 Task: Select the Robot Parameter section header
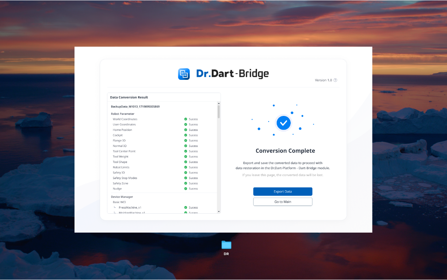click(x=123, y=114)
